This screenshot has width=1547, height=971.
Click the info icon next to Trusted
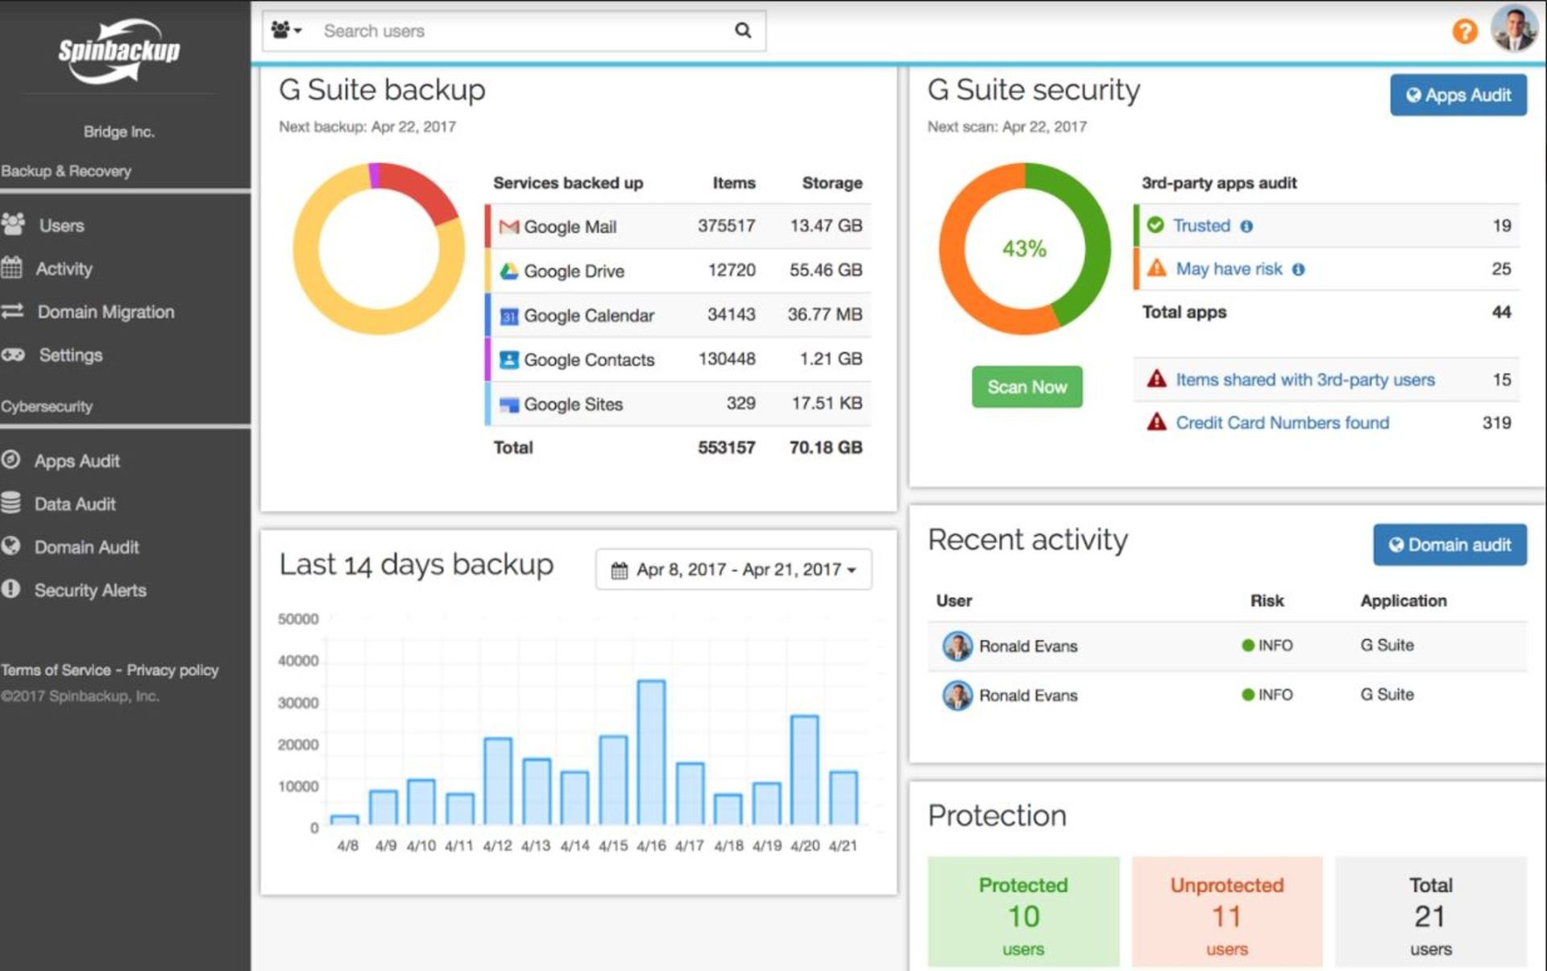tap(1246, 226)
